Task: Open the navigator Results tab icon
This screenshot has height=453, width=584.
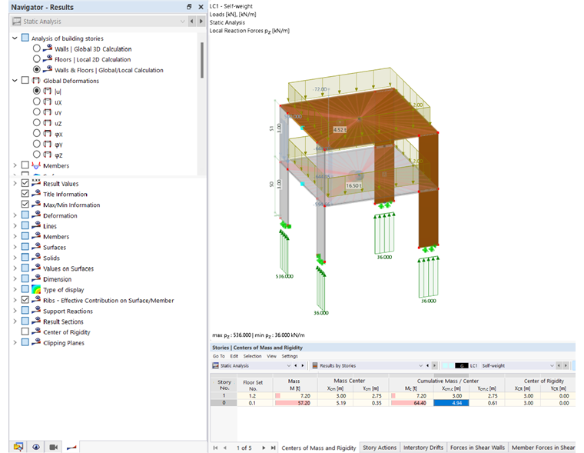Action: click(71, 447)
